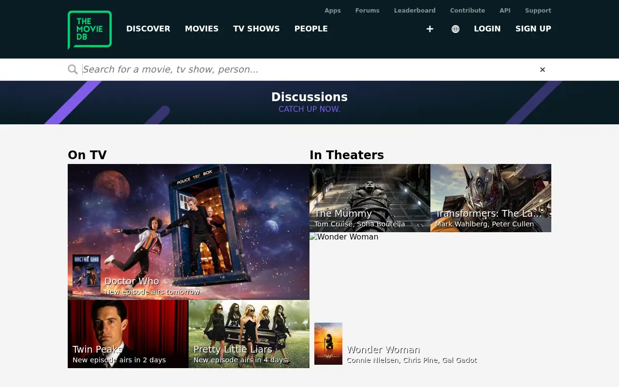Image resolution: width=619 pixels, height=387 pixels.
Task: Click the Doctor Who title
Action: 132,281
